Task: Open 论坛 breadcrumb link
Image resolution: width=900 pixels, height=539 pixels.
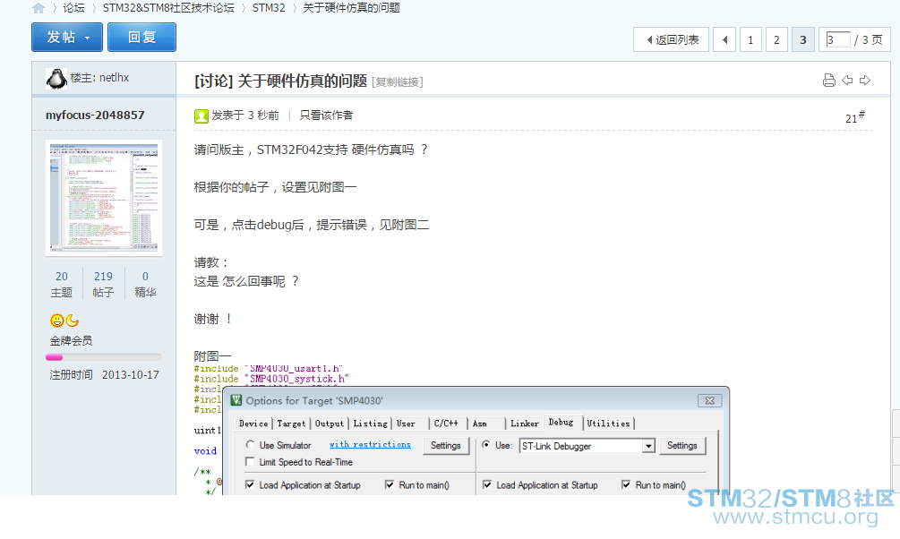Action: (x=73, y=8)
